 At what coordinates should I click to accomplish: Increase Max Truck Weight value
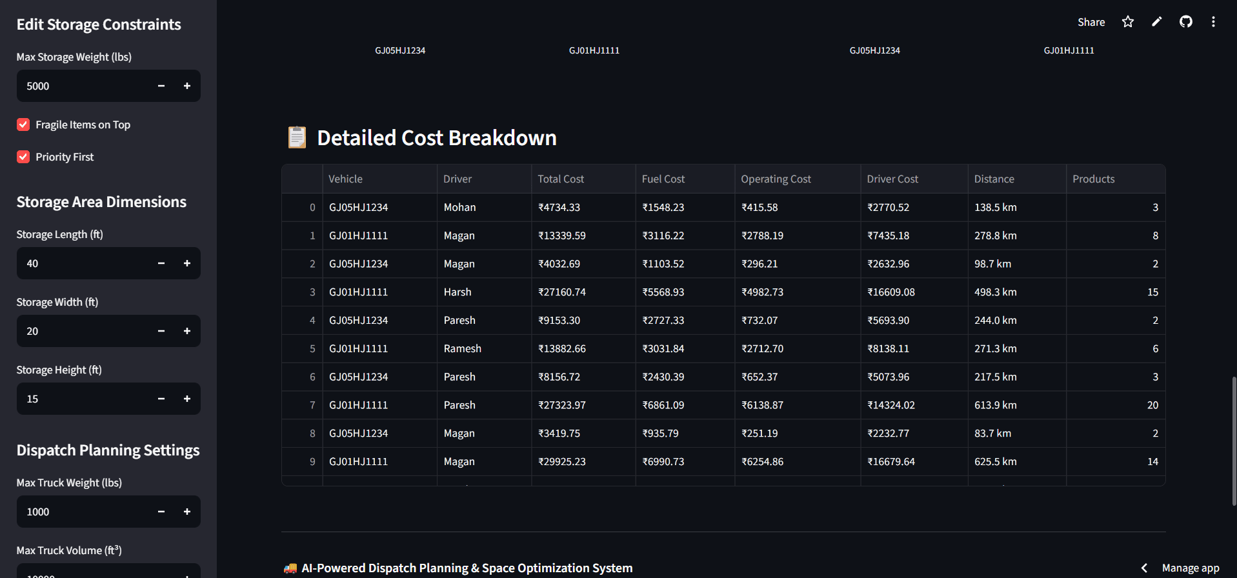click(x=187, y=512)
